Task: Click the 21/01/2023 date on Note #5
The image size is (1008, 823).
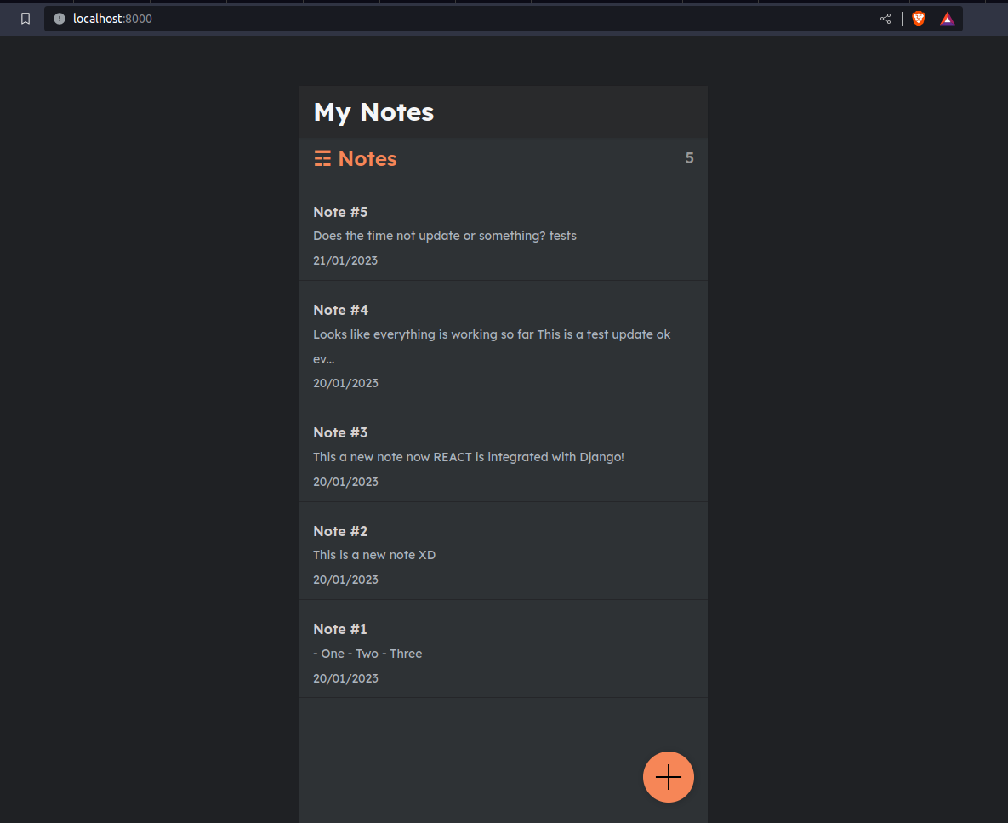Action: (x=345, y=260)
